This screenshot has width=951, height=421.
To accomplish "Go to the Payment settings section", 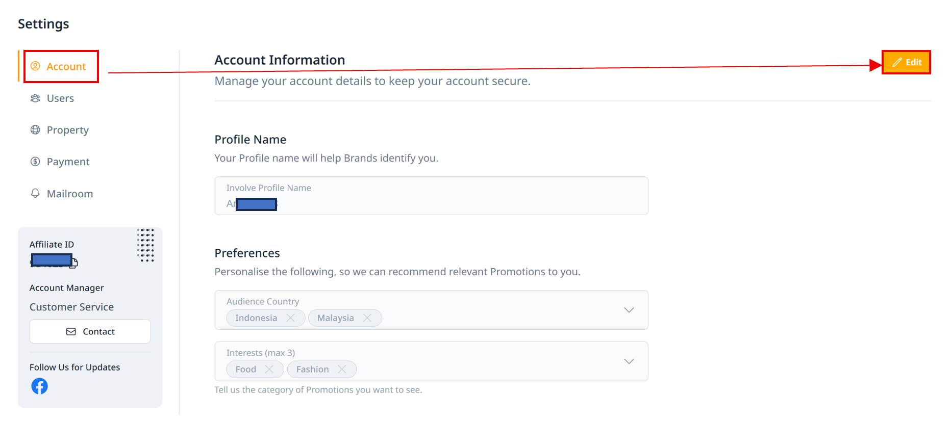I will [68, 162].
